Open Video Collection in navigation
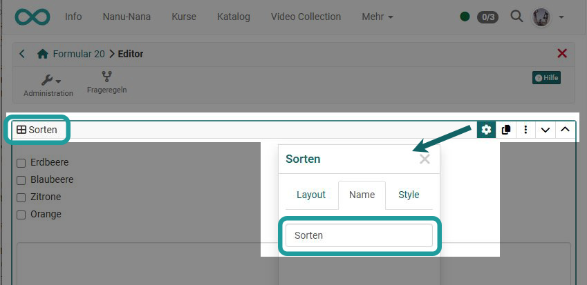 tap(306, 17)
